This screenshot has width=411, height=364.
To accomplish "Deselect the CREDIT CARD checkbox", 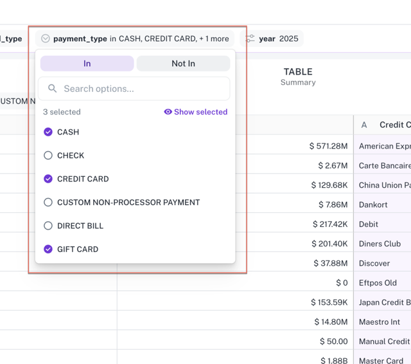I will [x=48, y=179].
